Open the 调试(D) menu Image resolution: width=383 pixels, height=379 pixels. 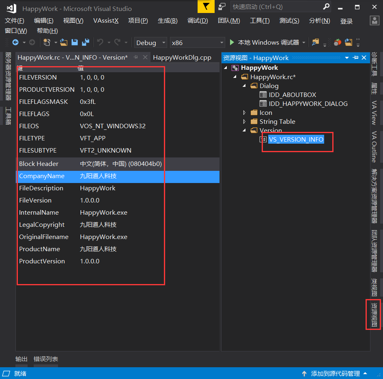click(198, 21)
